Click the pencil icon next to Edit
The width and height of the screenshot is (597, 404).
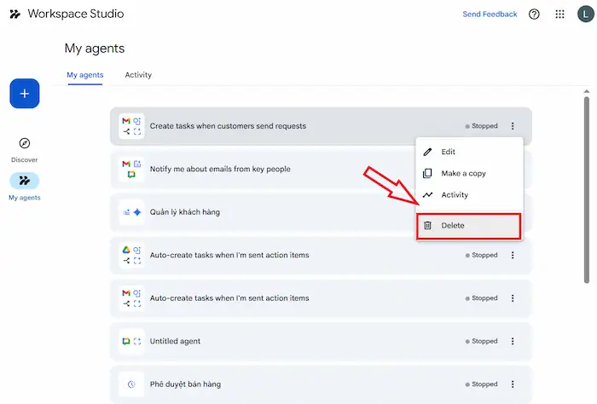[428, 152]
